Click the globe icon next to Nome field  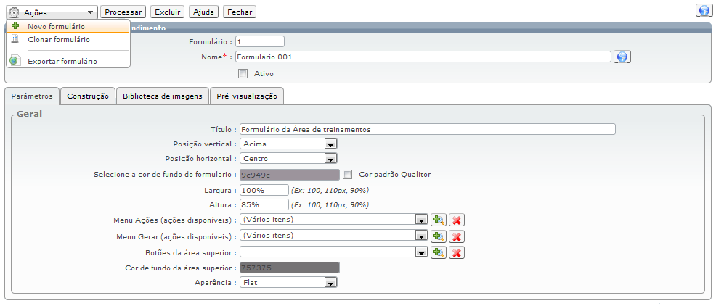(622, 57)
